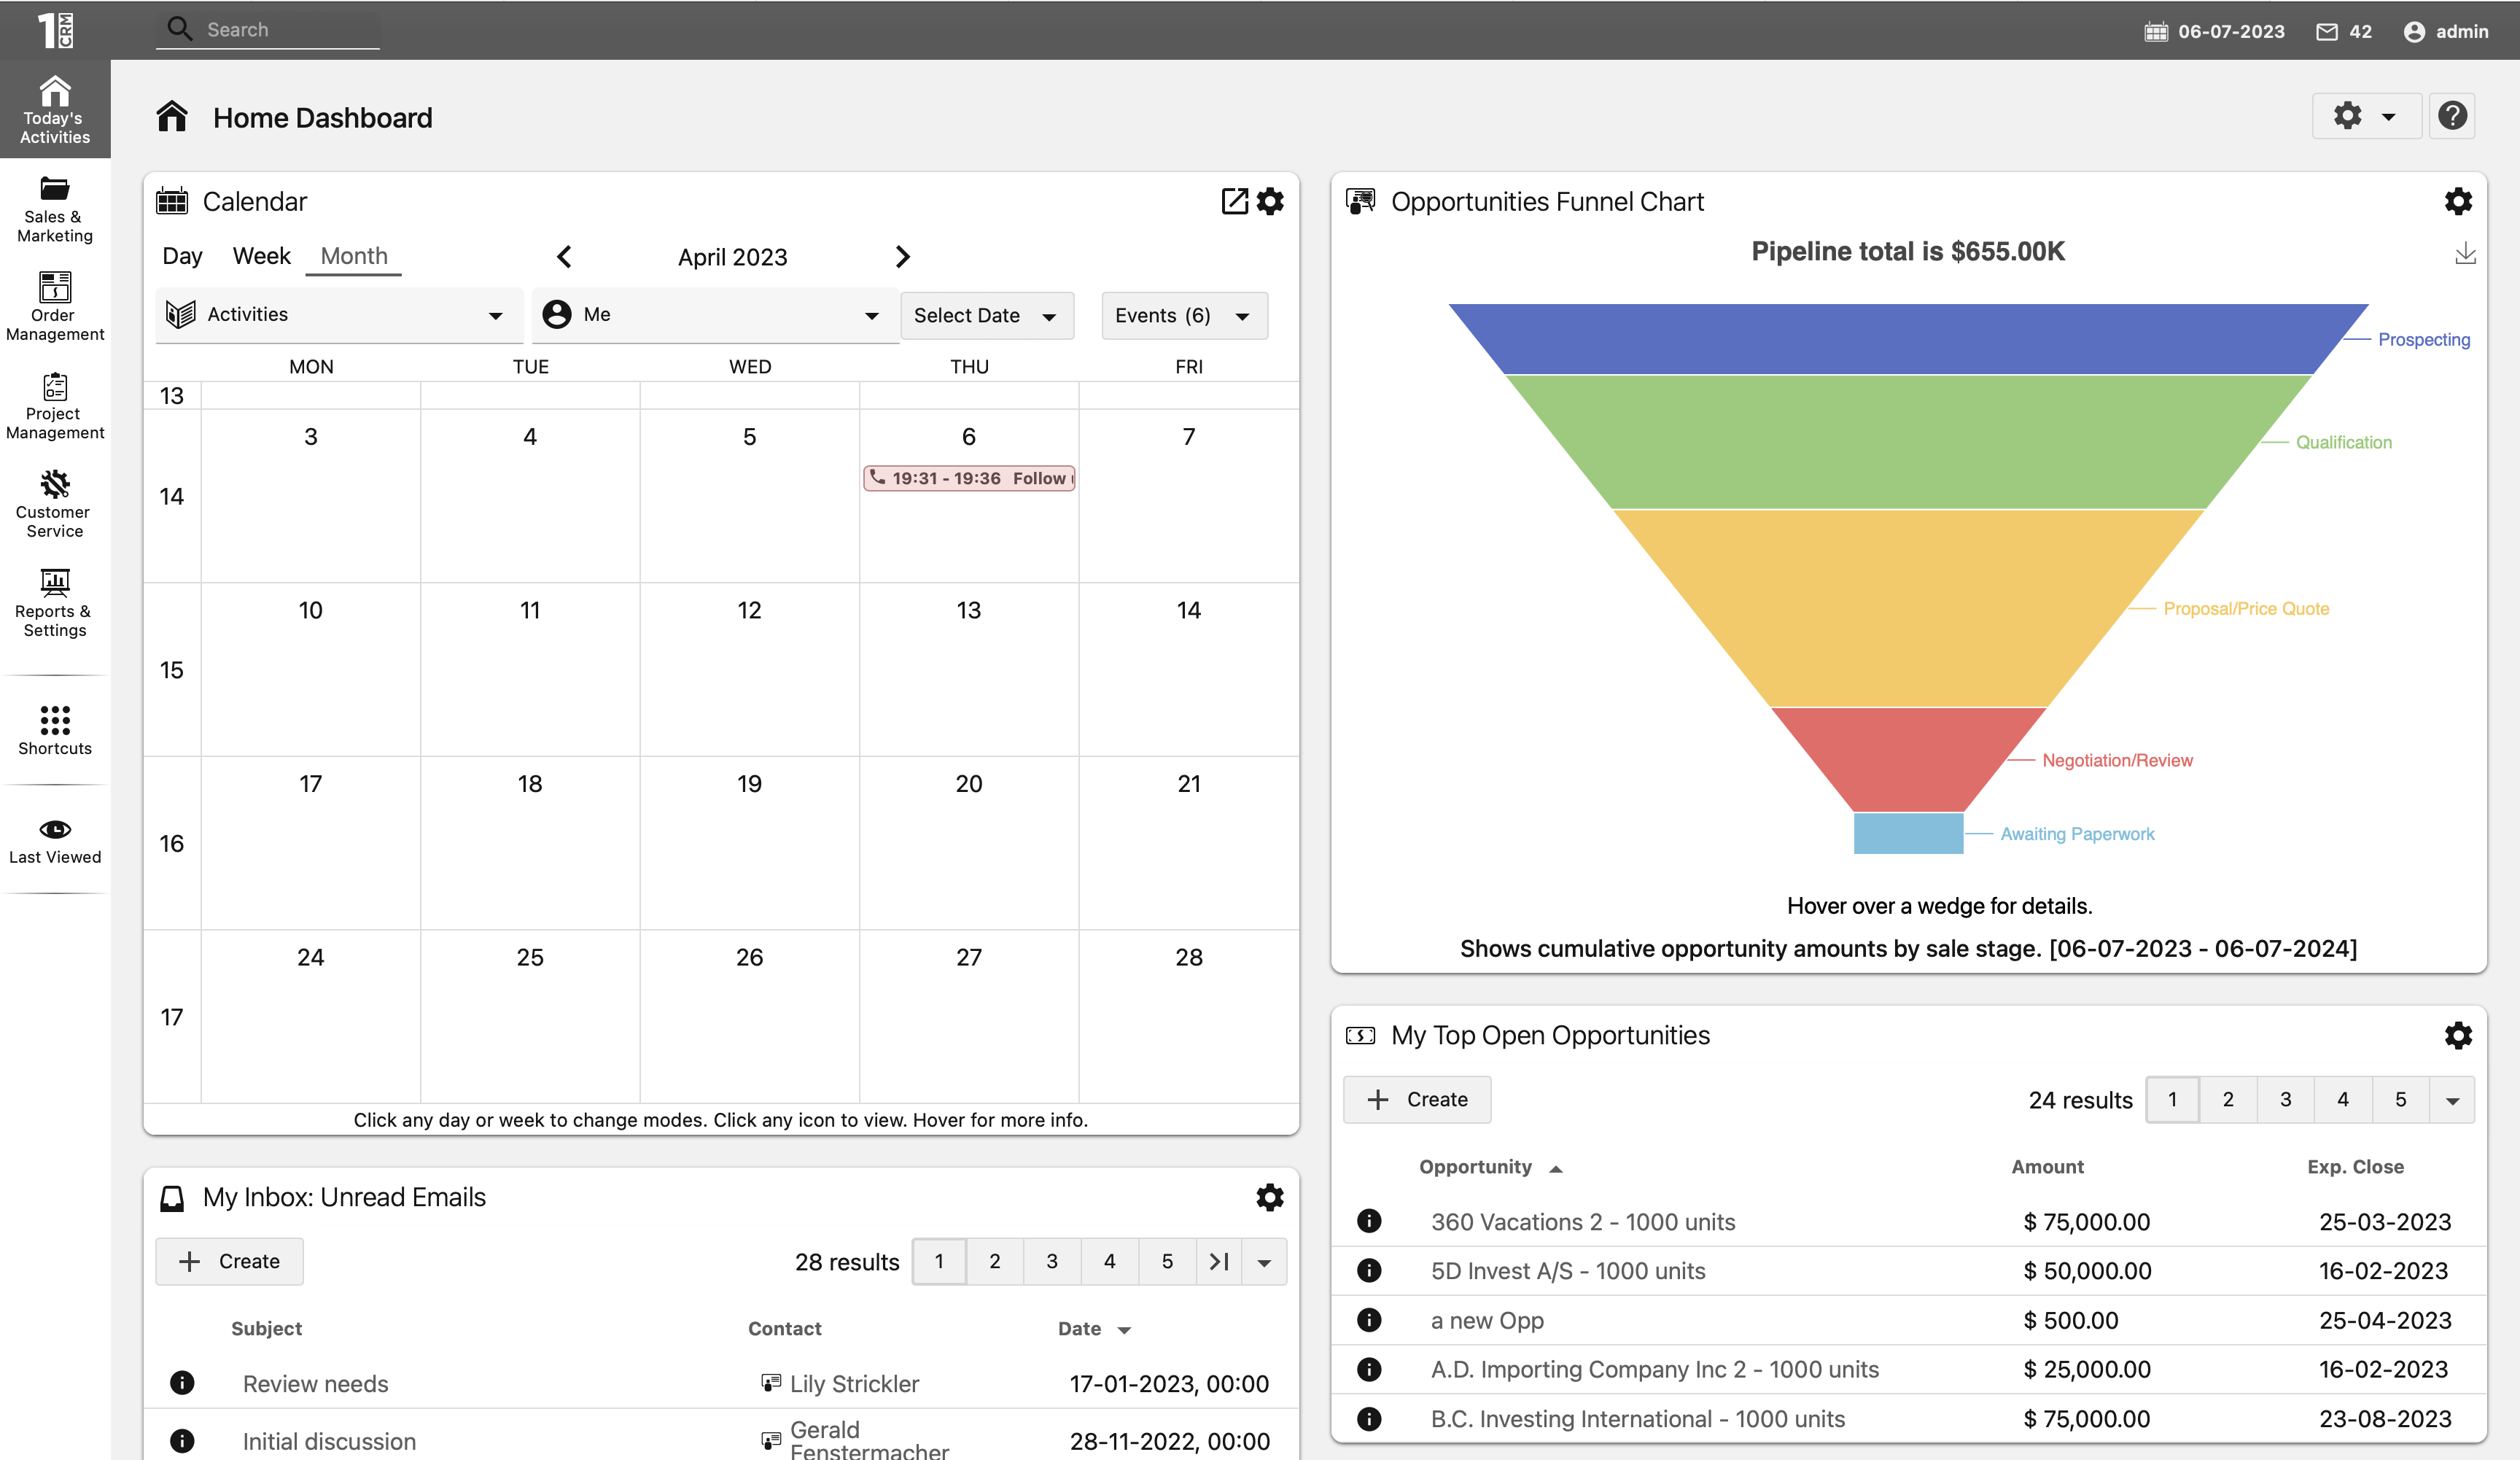Go to page 3 of unread emails

(x=1051, y=1261)
